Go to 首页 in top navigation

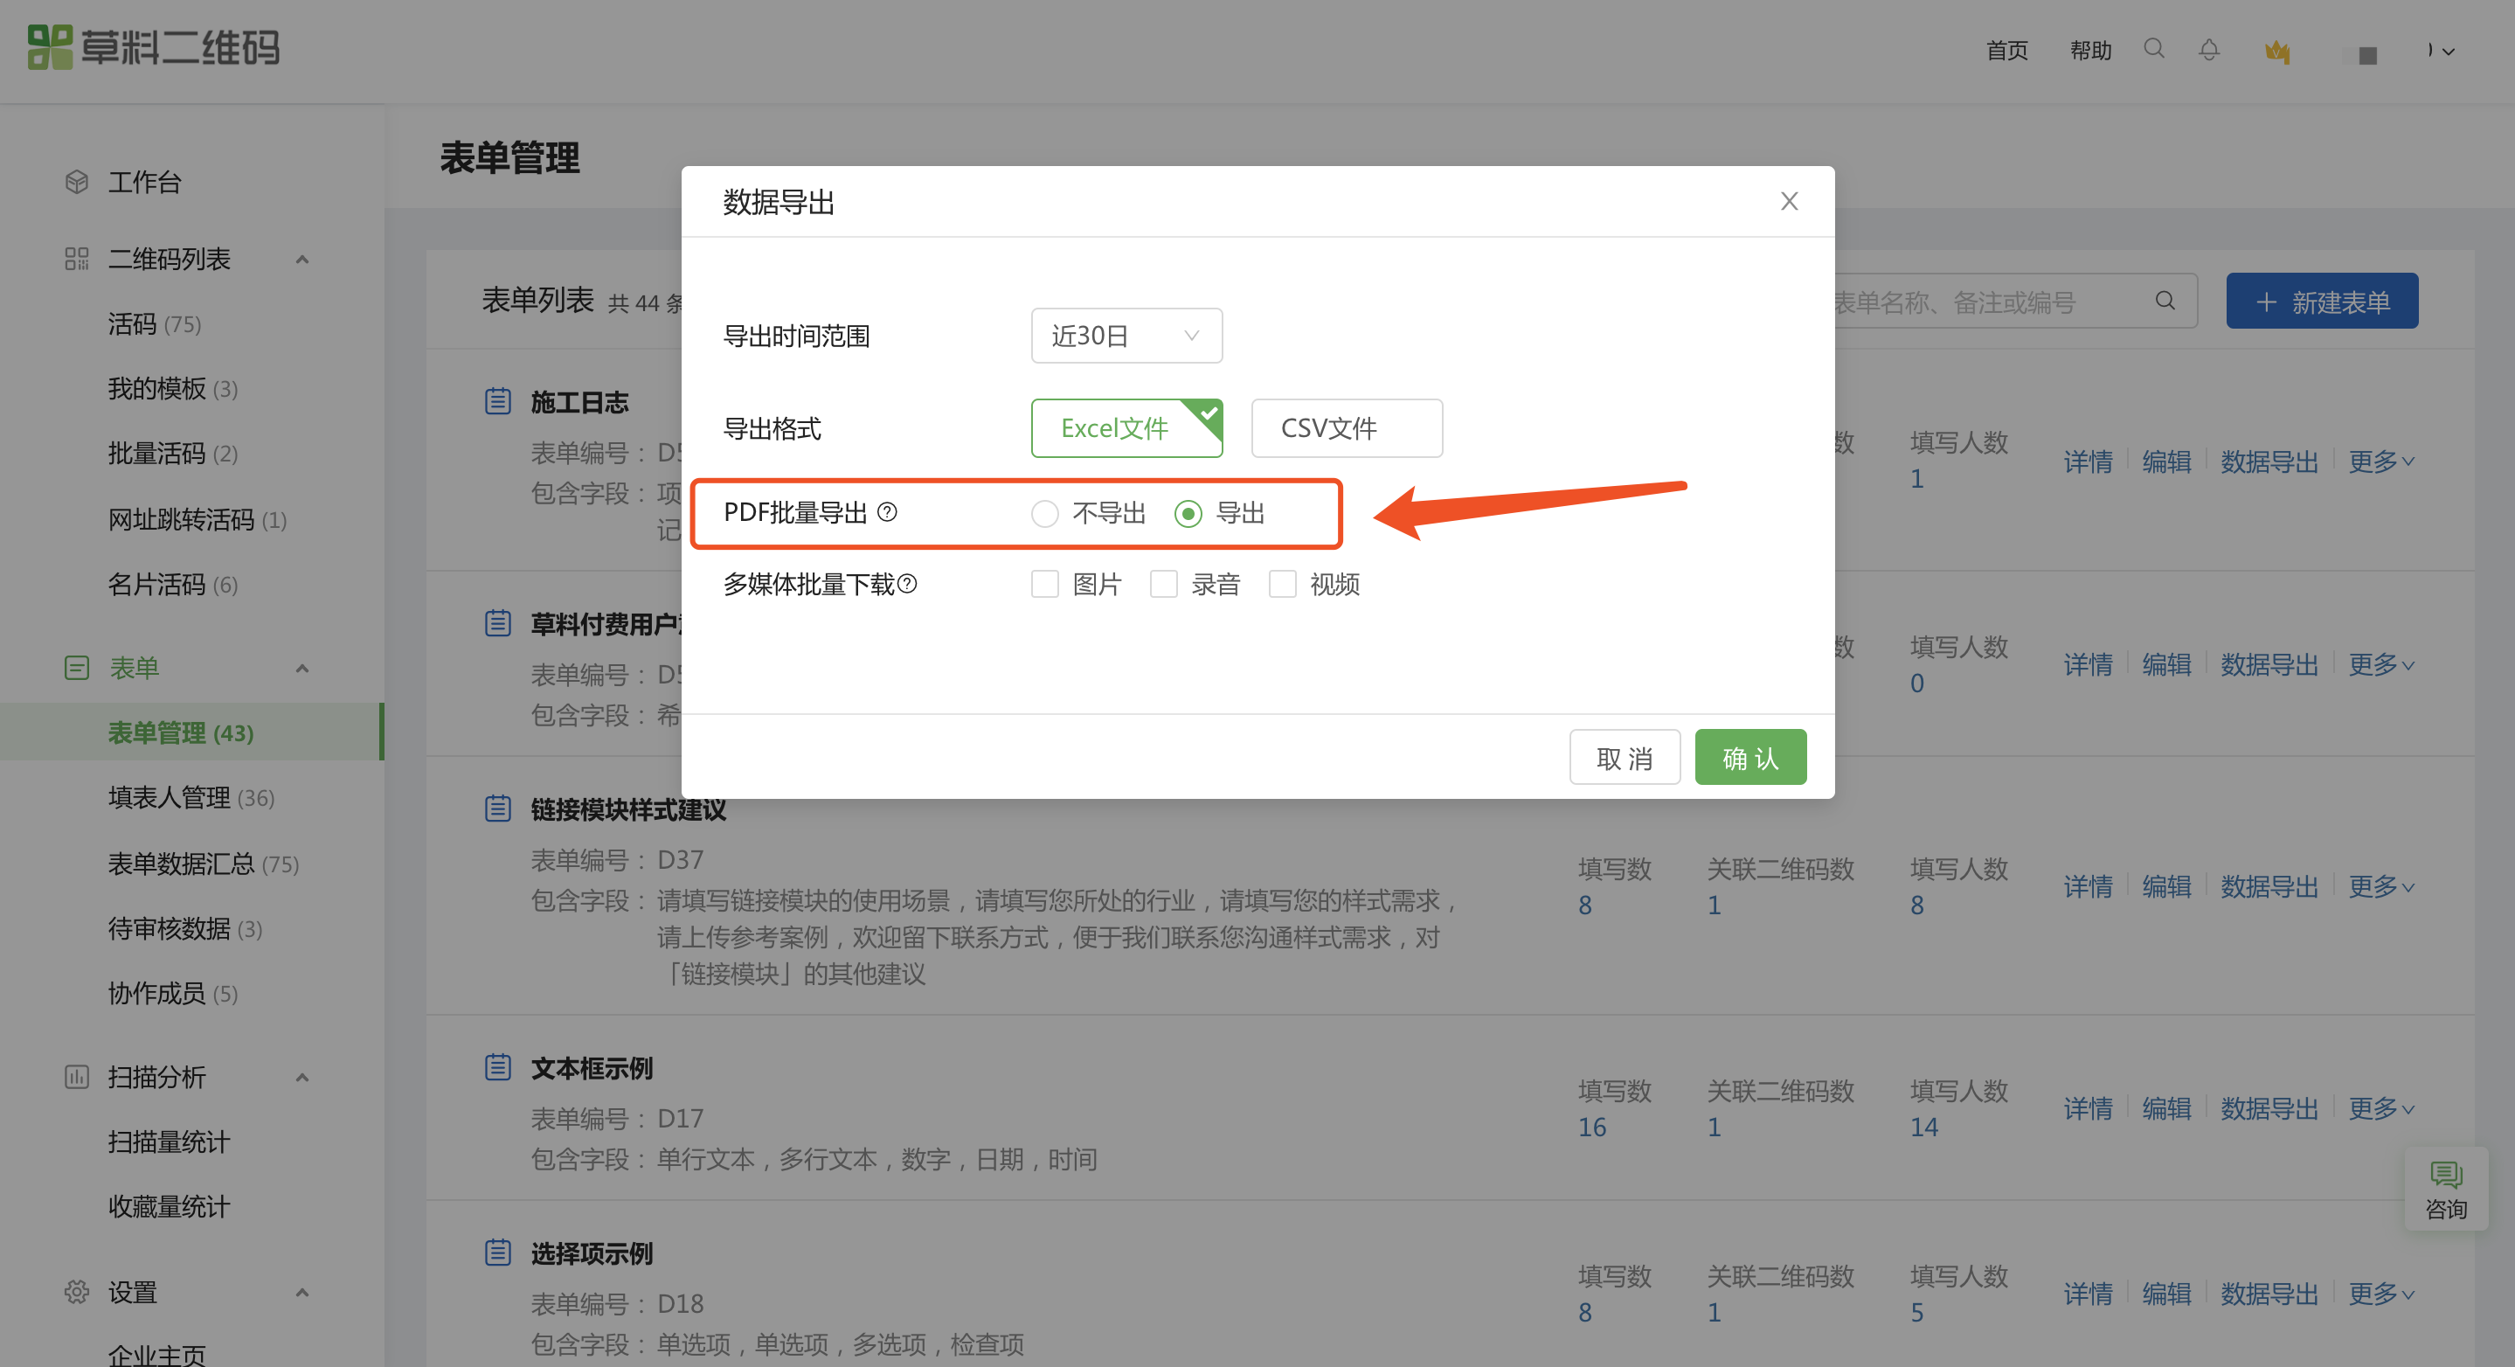2007,51
